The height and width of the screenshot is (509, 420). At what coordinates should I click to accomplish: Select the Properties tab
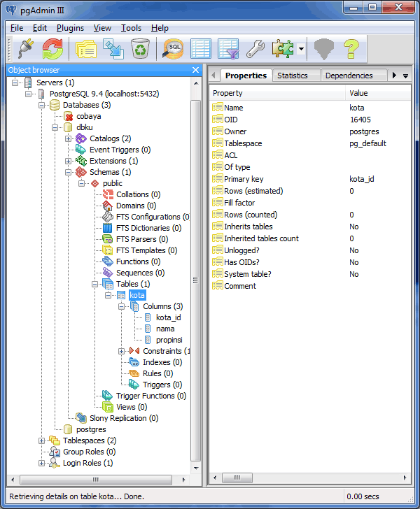pos(246,76)
